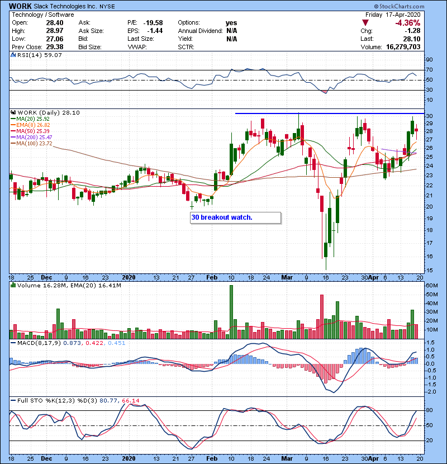The height and width of the screenshot is (464, 447).
Task: Click the Low value 27.06
Action: coord(55,39)
